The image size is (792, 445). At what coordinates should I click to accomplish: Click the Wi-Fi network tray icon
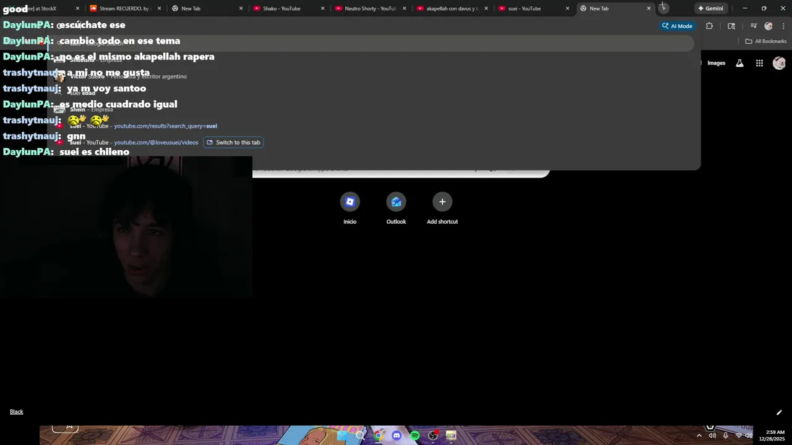point(738,436)
